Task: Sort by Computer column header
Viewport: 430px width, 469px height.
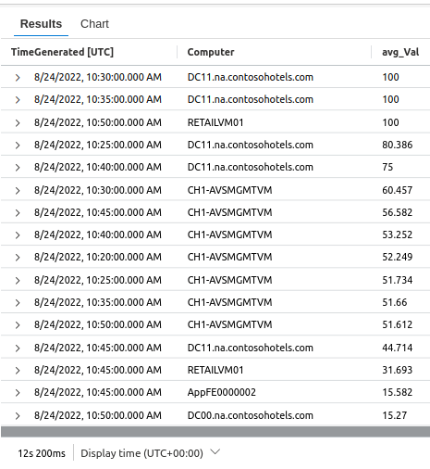Action: tap(211, 52)
